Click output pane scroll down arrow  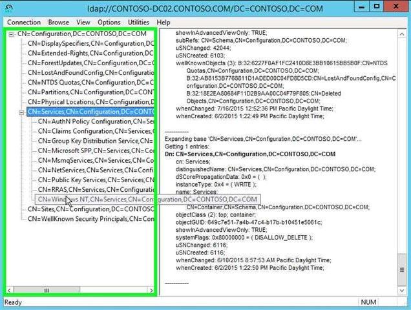(402, 291)
